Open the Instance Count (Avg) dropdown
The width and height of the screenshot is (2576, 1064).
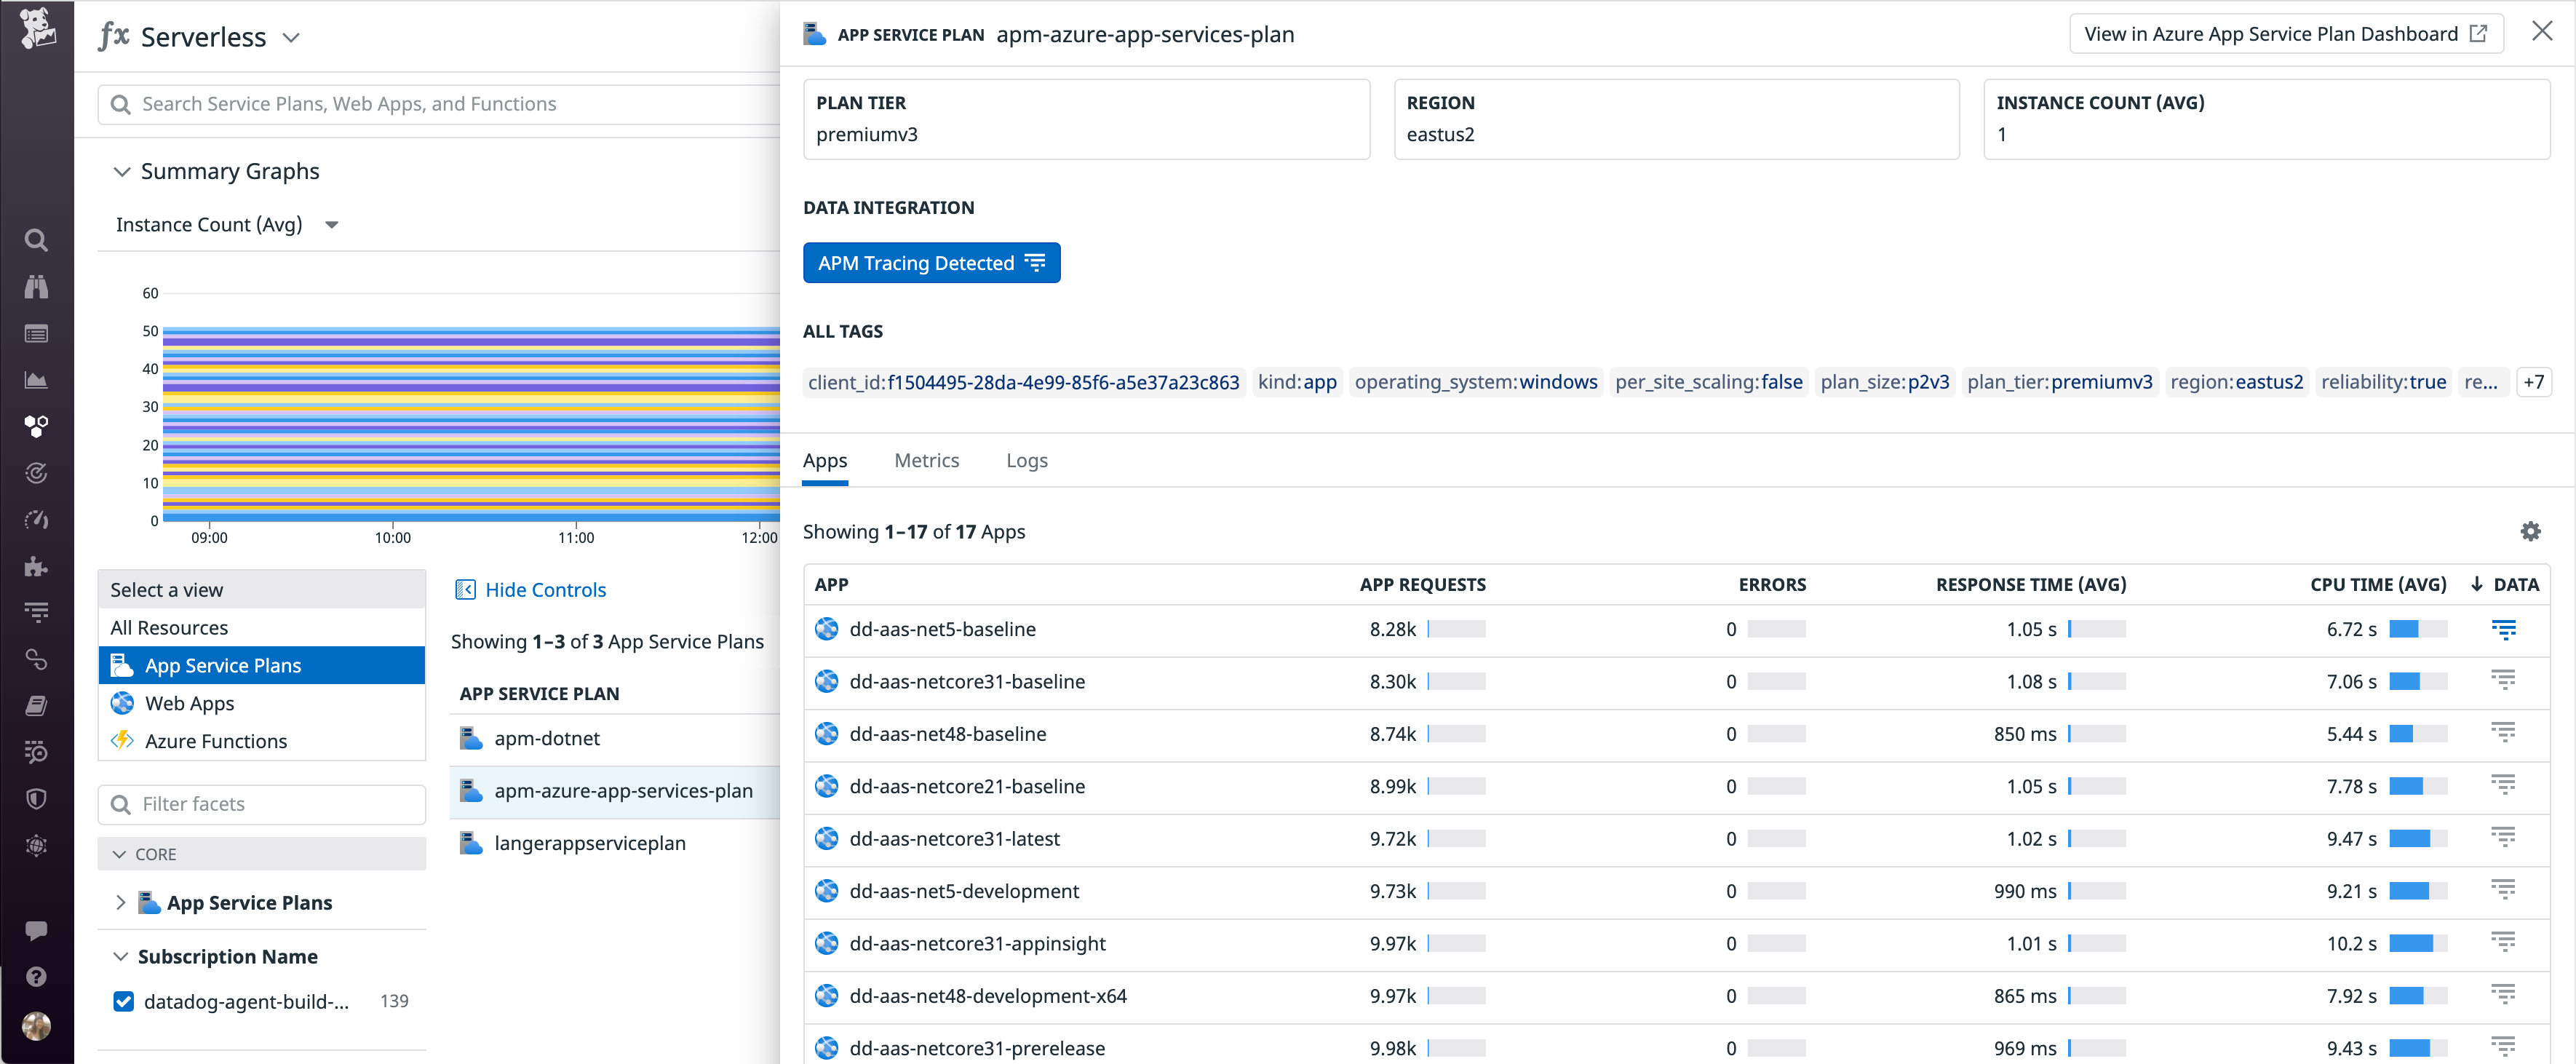(x=332, y=224)
